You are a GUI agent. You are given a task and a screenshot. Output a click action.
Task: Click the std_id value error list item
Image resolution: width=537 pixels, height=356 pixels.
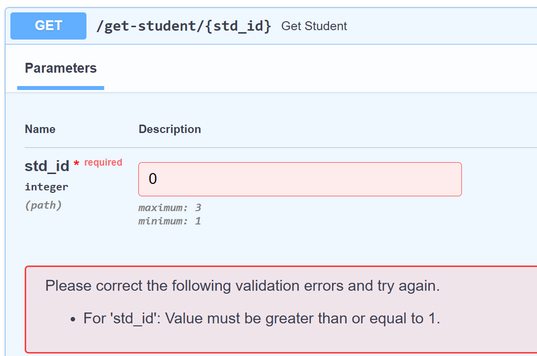click(x=261, y=318)
